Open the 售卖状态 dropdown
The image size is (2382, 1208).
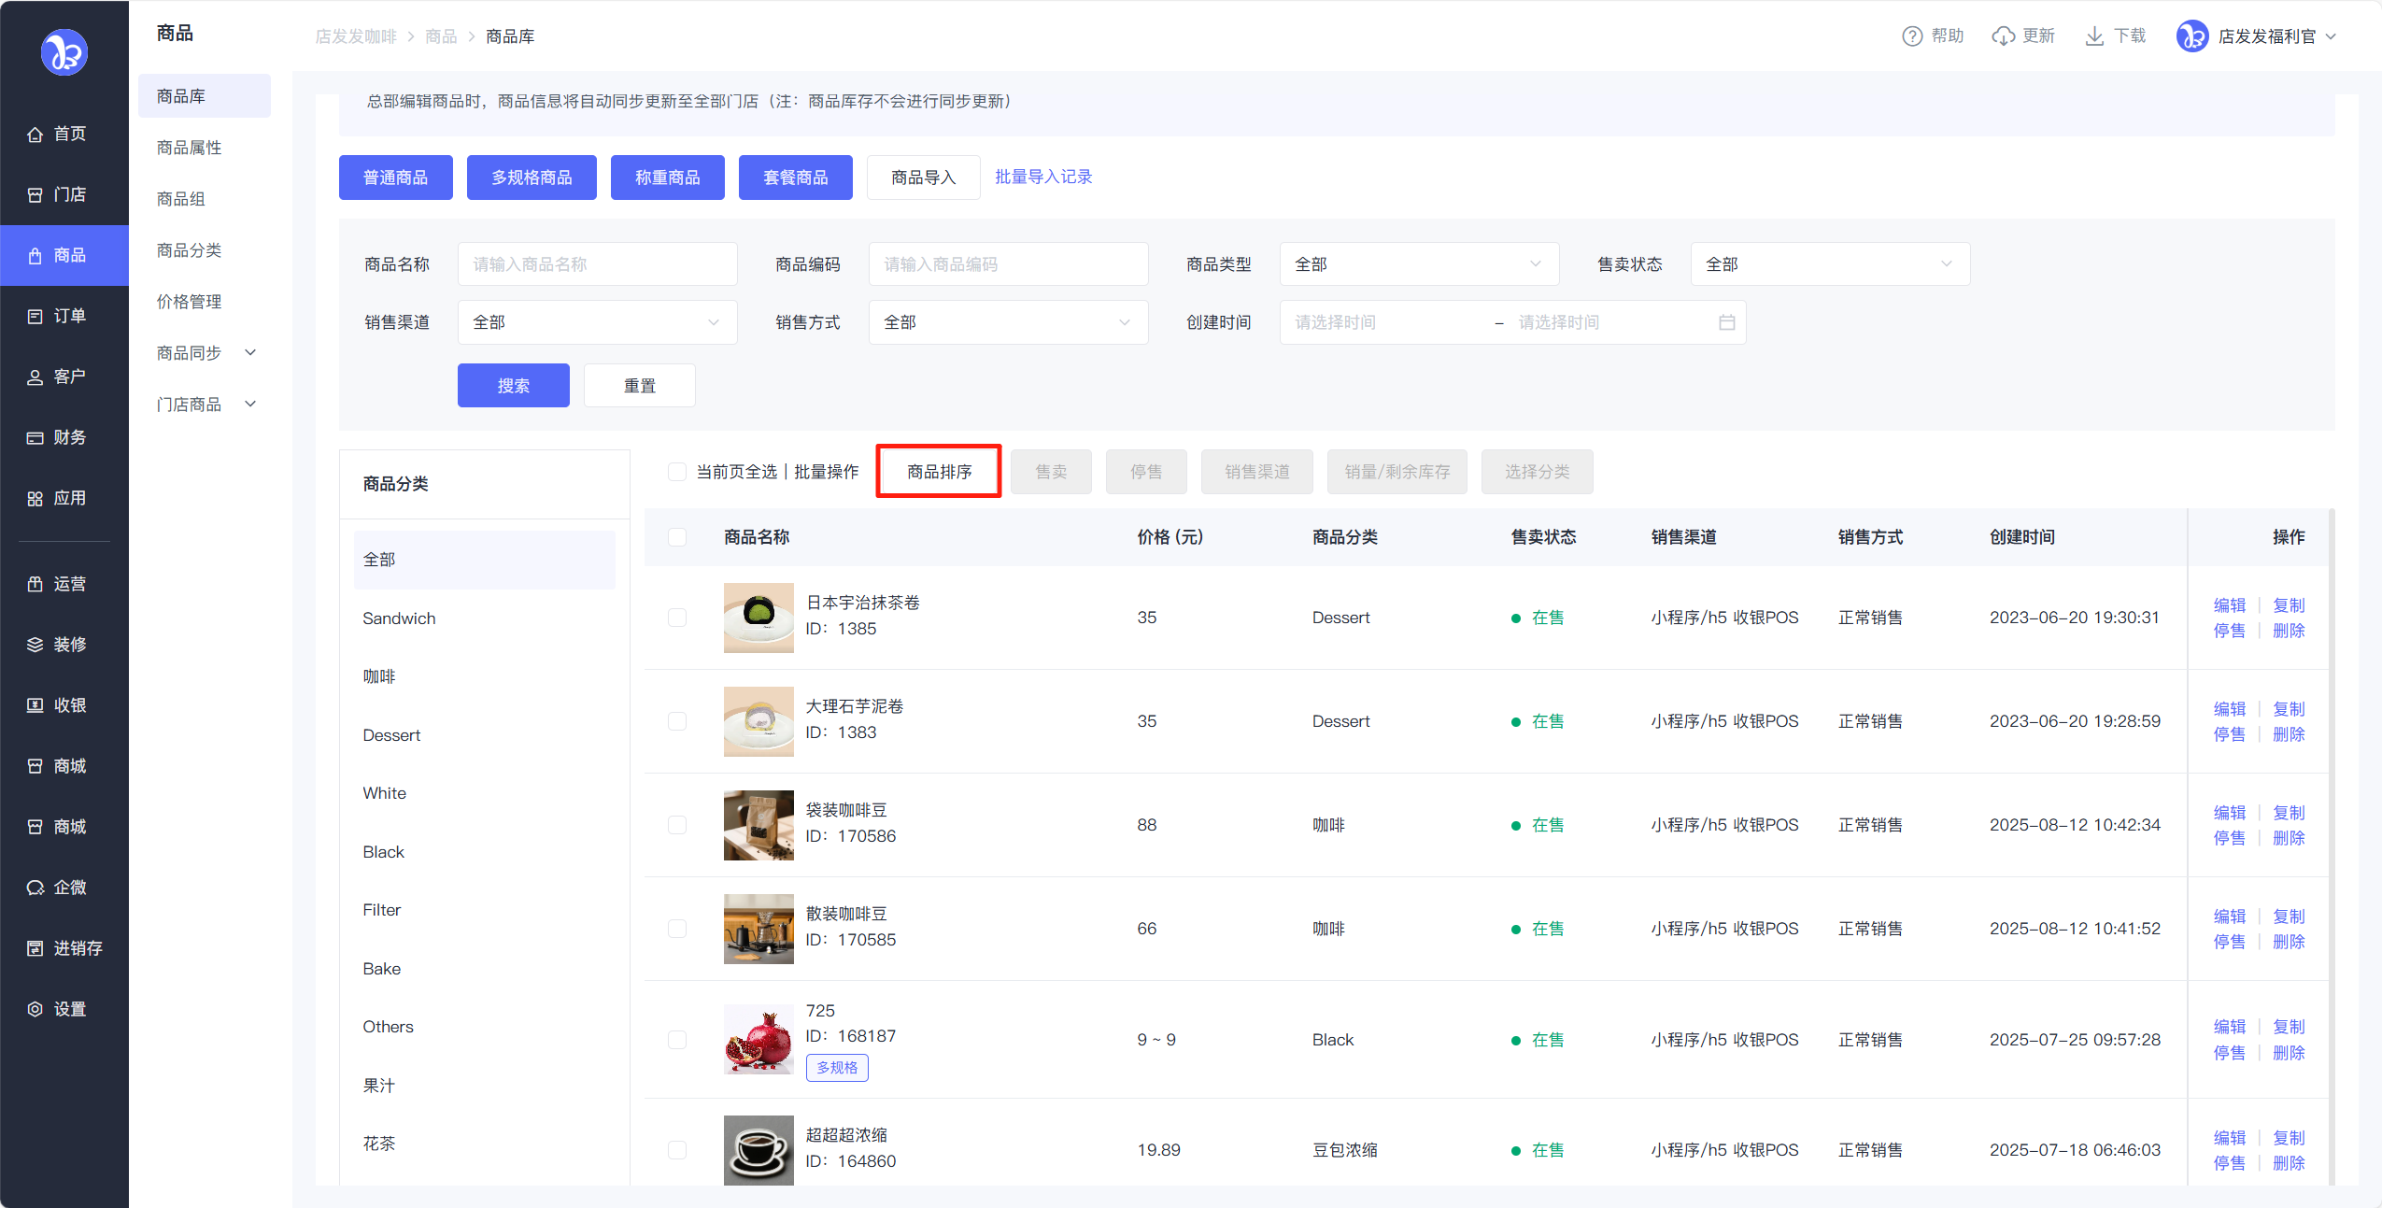(x=1830, y=264)
